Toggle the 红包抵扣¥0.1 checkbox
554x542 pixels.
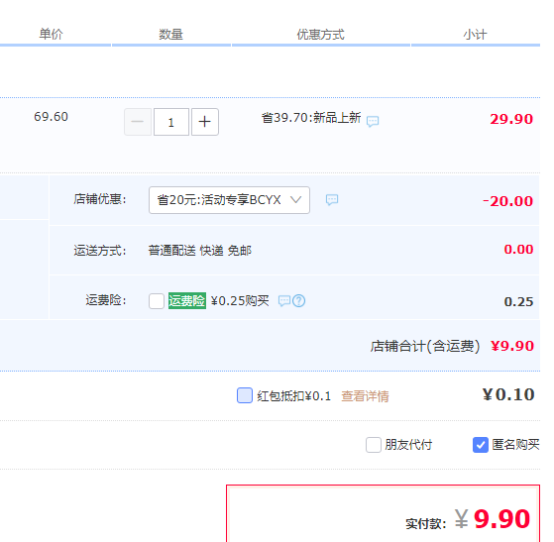(245, 395)
